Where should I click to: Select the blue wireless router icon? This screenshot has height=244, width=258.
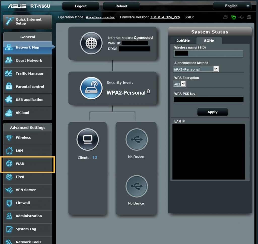tap(91, 88)
